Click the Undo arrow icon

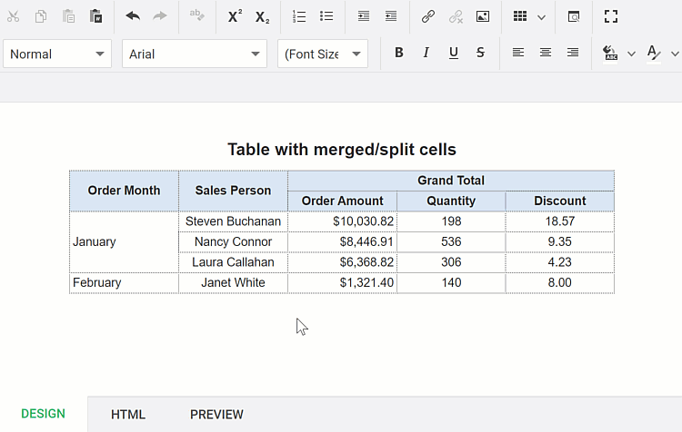pyautogui.click(x=133, y=16)
